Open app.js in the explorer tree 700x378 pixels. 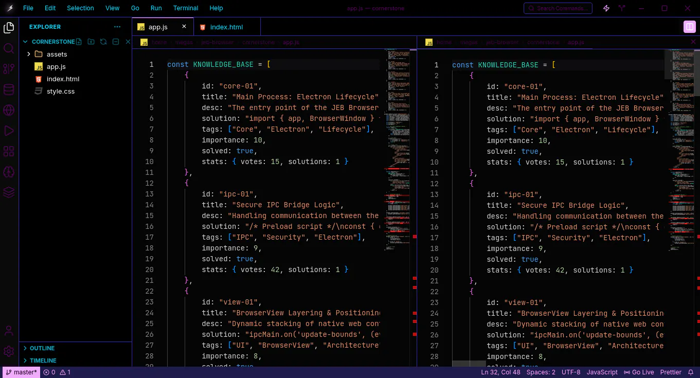point(56,66)
